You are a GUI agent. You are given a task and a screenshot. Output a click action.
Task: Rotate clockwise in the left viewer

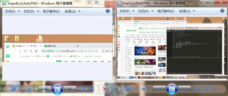(x=92, y=89)
